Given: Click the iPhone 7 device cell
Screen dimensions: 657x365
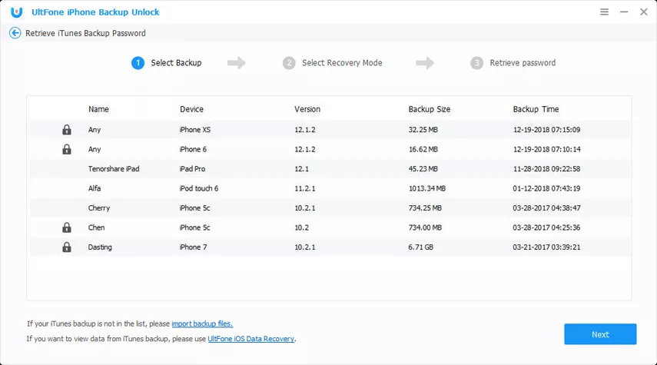Looking at the screenshot, I should point(193,247).
